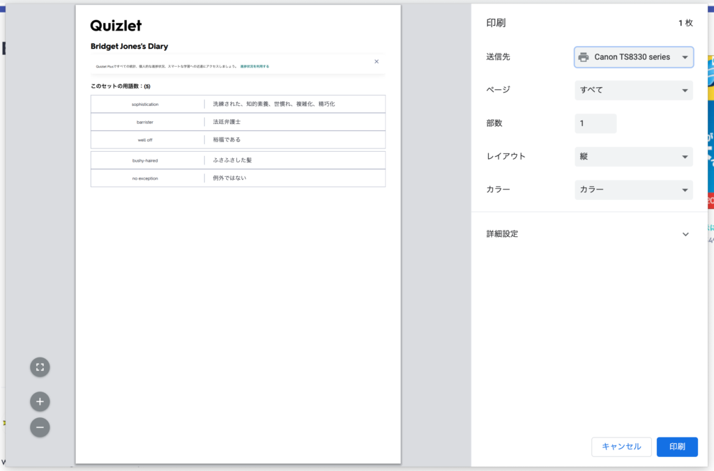Open the ページ dropdown set to すべて
This screenshot has height=471, width=714.
pyautogui.click(x=634, y=90)
